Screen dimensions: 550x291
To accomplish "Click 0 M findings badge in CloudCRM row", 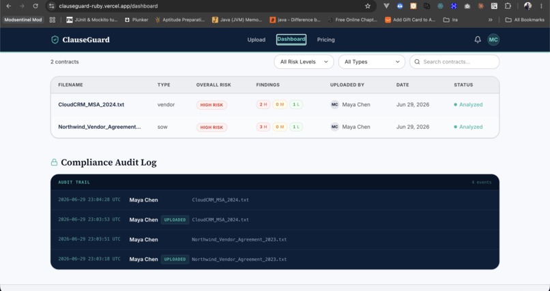I will click(x=280, y=104).
